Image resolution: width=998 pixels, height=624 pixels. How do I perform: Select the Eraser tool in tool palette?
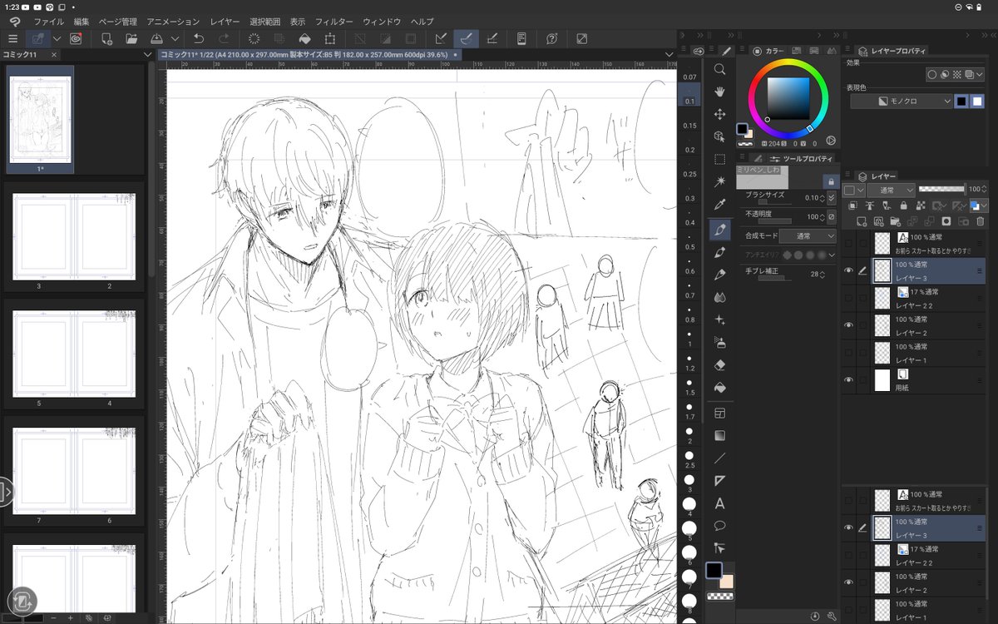(x=720, y=364)
